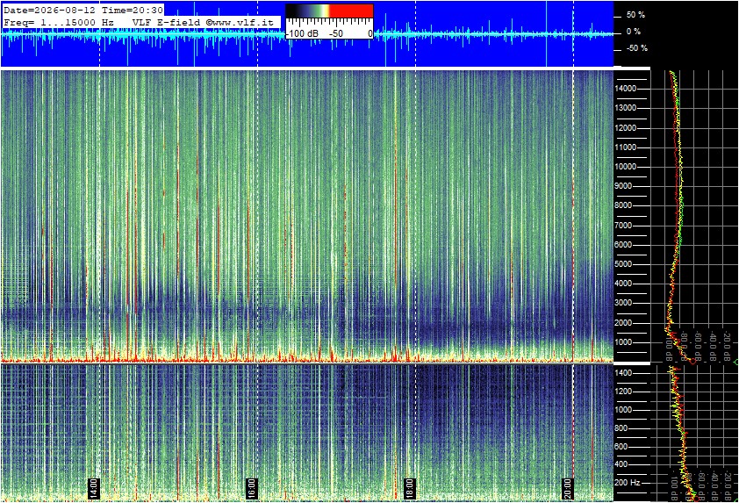Screen dimensions: 739x503
Task: Click the -100 dB label under the color scale
Action: coord(303,33)
